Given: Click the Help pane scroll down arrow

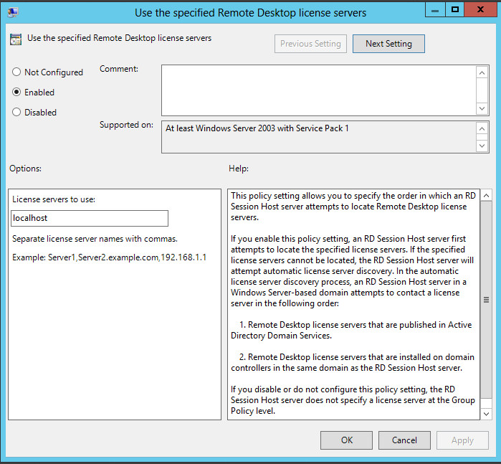Looking at the screenshot, I should pos(486,414).
